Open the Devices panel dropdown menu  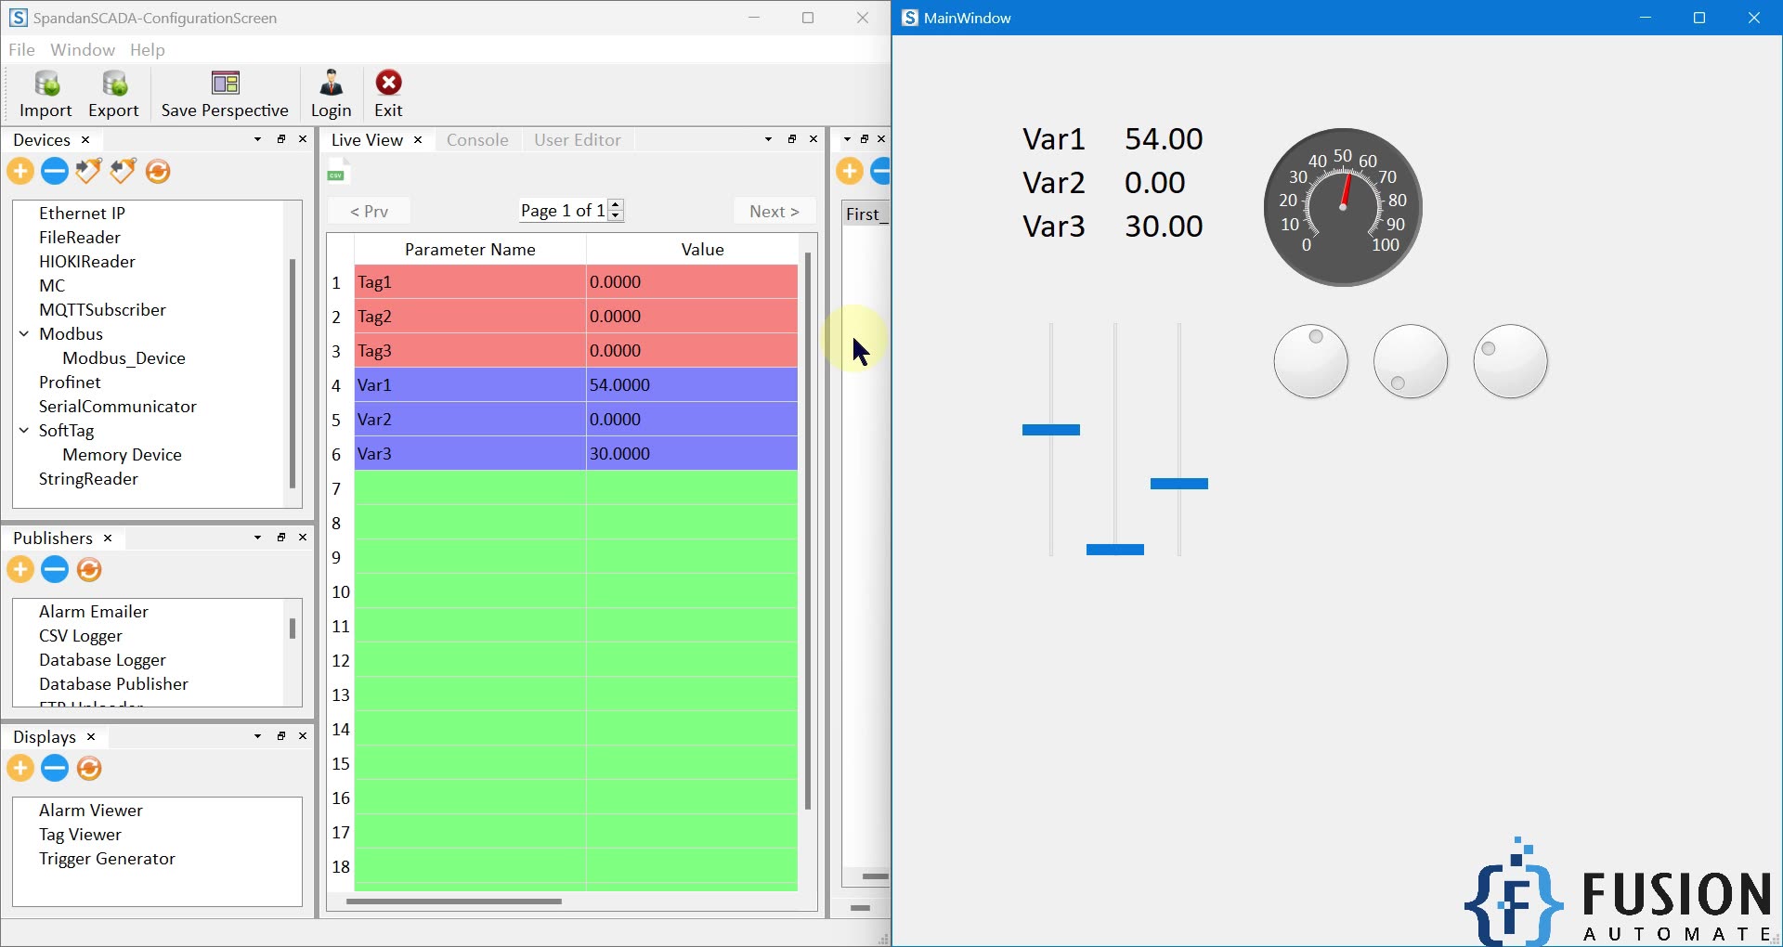pyautogui.click(x=256, y=139)
